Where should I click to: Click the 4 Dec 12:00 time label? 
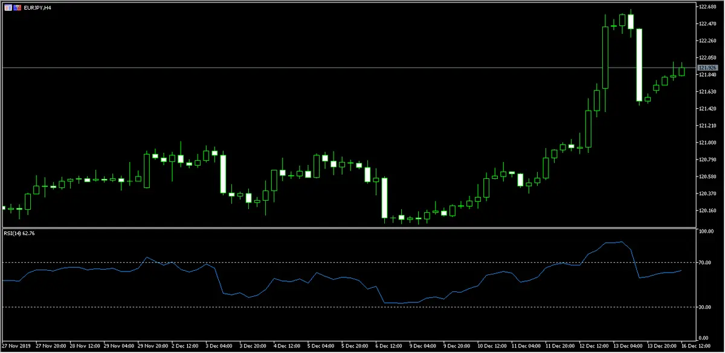286,347
